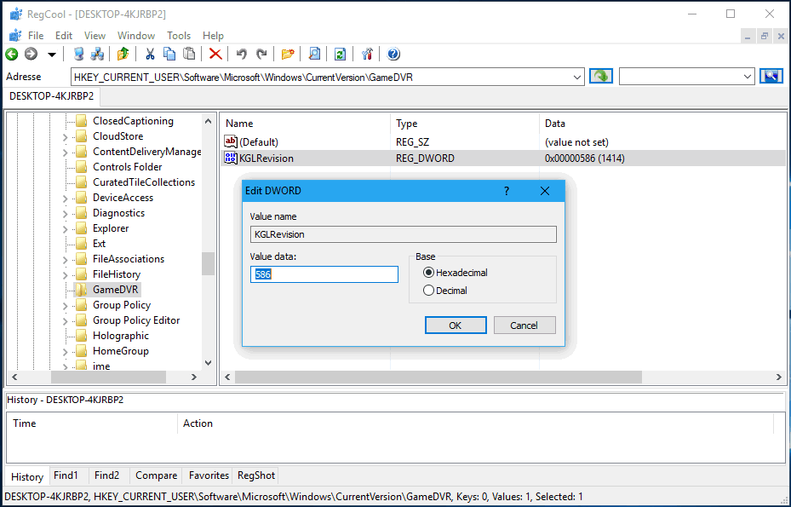Screen dimensions: 791x507
Task: Click the Redo arrow icon
Action: (261, 54)
